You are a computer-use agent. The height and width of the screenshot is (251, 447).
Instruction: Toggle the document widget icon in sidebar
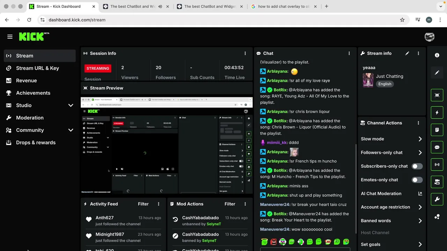[437, 130]
